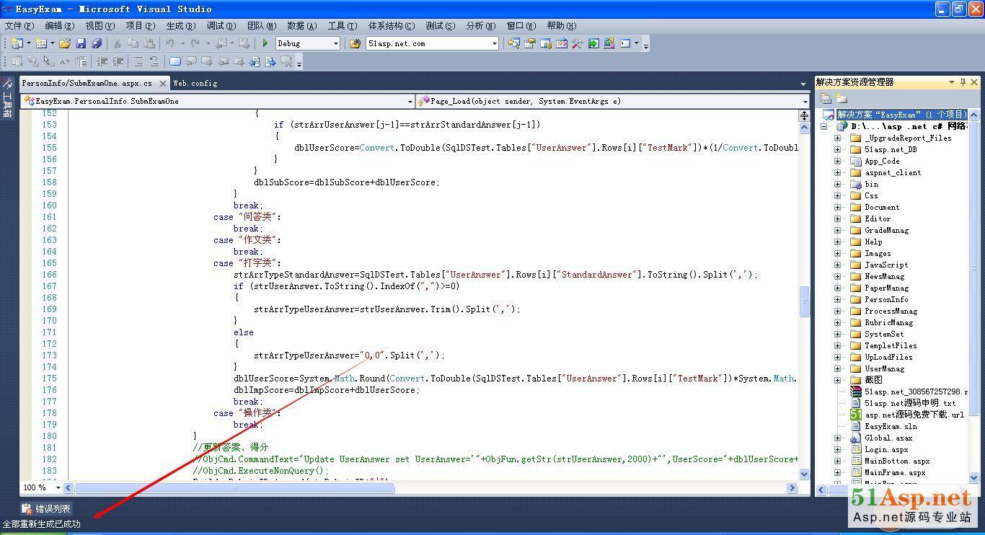The image size is (985, 535).
Task: Click the vertical scrollbar thumb of the code editor
Action: point(805,301)
